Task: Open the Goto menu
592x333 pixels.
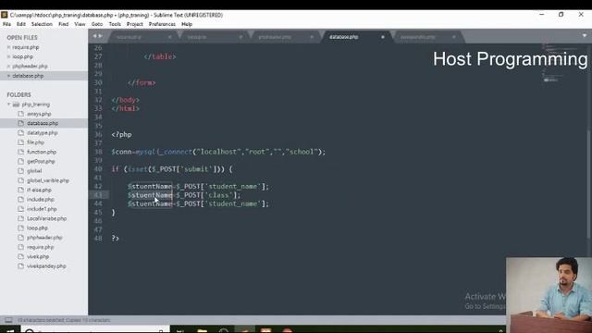Action: [x=97, y=24]
